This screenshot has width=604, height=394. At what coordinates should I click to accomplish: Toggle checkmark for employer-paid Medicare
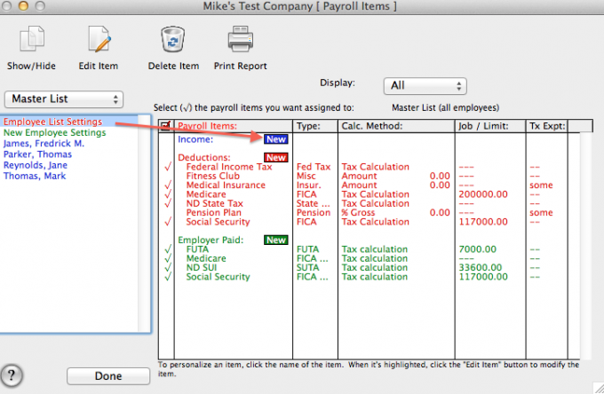168,258
